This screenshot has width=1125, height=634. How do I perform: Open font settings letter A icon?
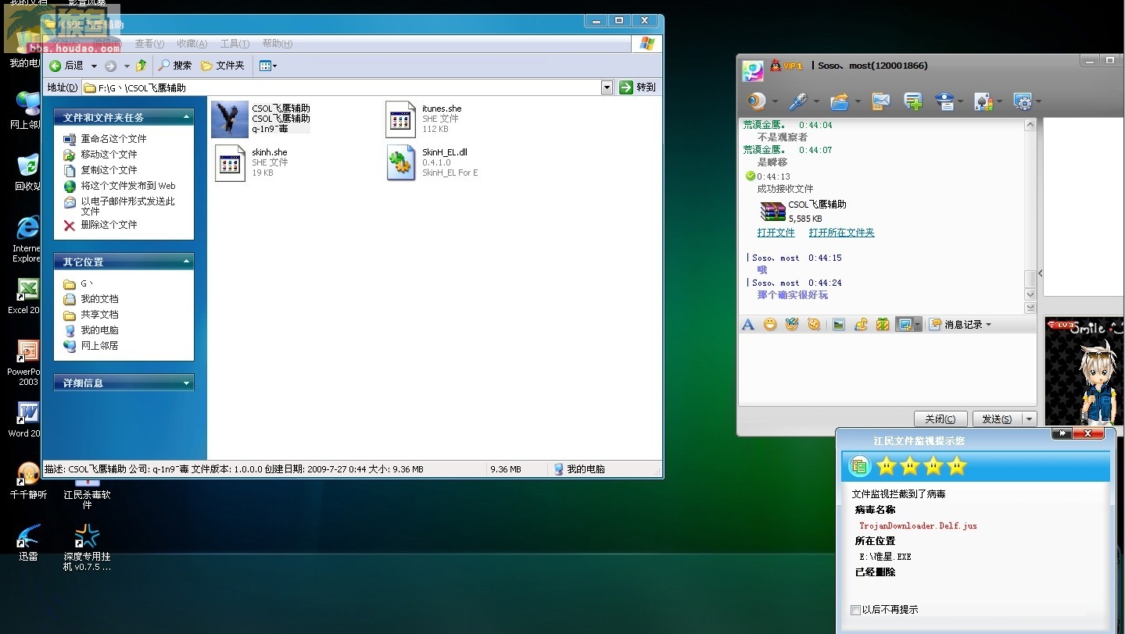pyautogui.click(x=748, y=324)
